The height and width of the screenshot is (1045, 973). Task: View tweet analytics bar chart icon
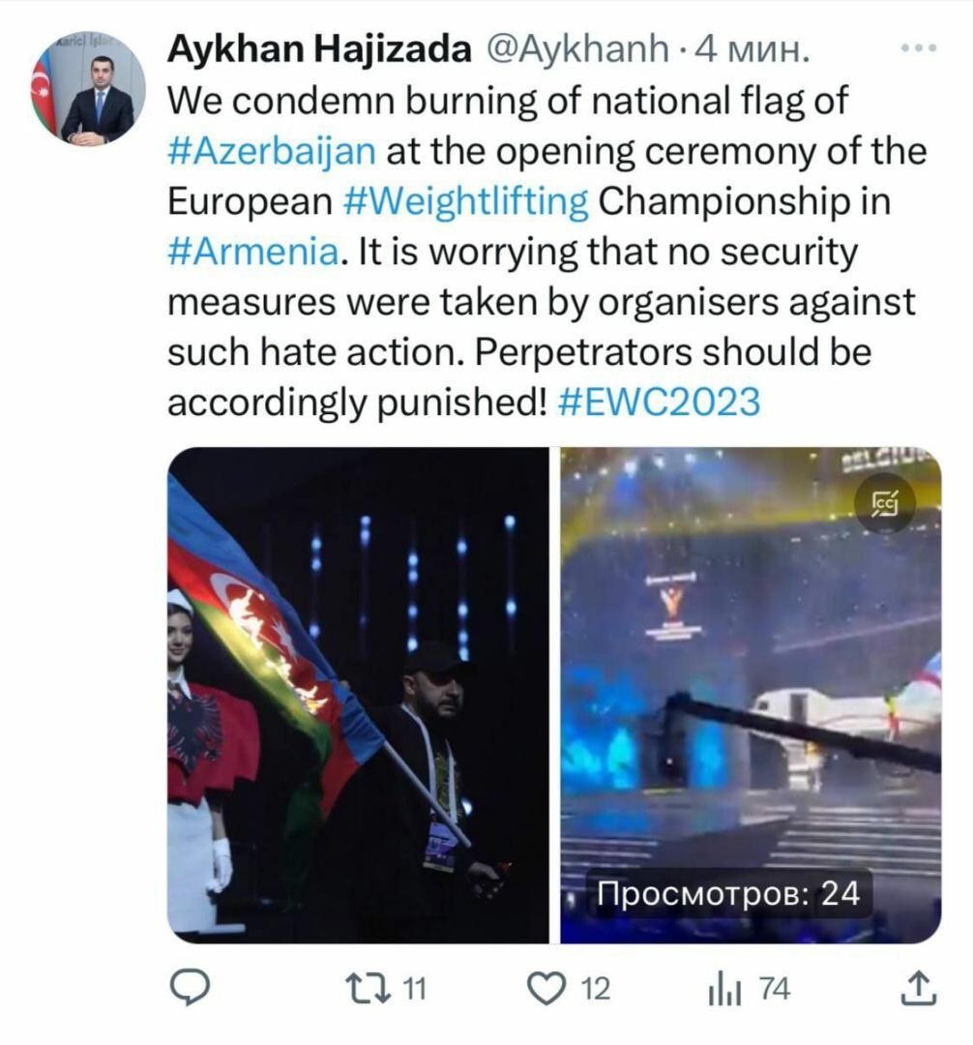(x=723, y=989)
